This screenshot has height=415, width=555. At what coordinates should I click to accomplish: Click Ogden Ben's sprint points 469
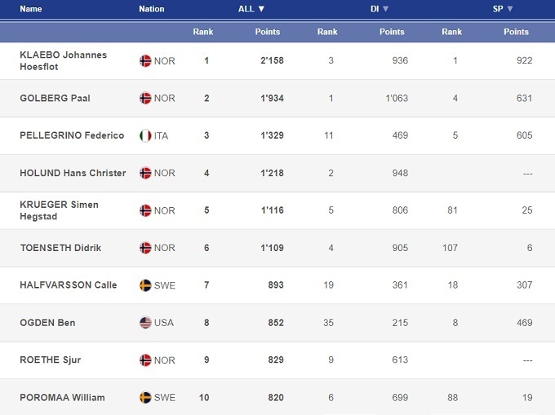coord(523,323)
